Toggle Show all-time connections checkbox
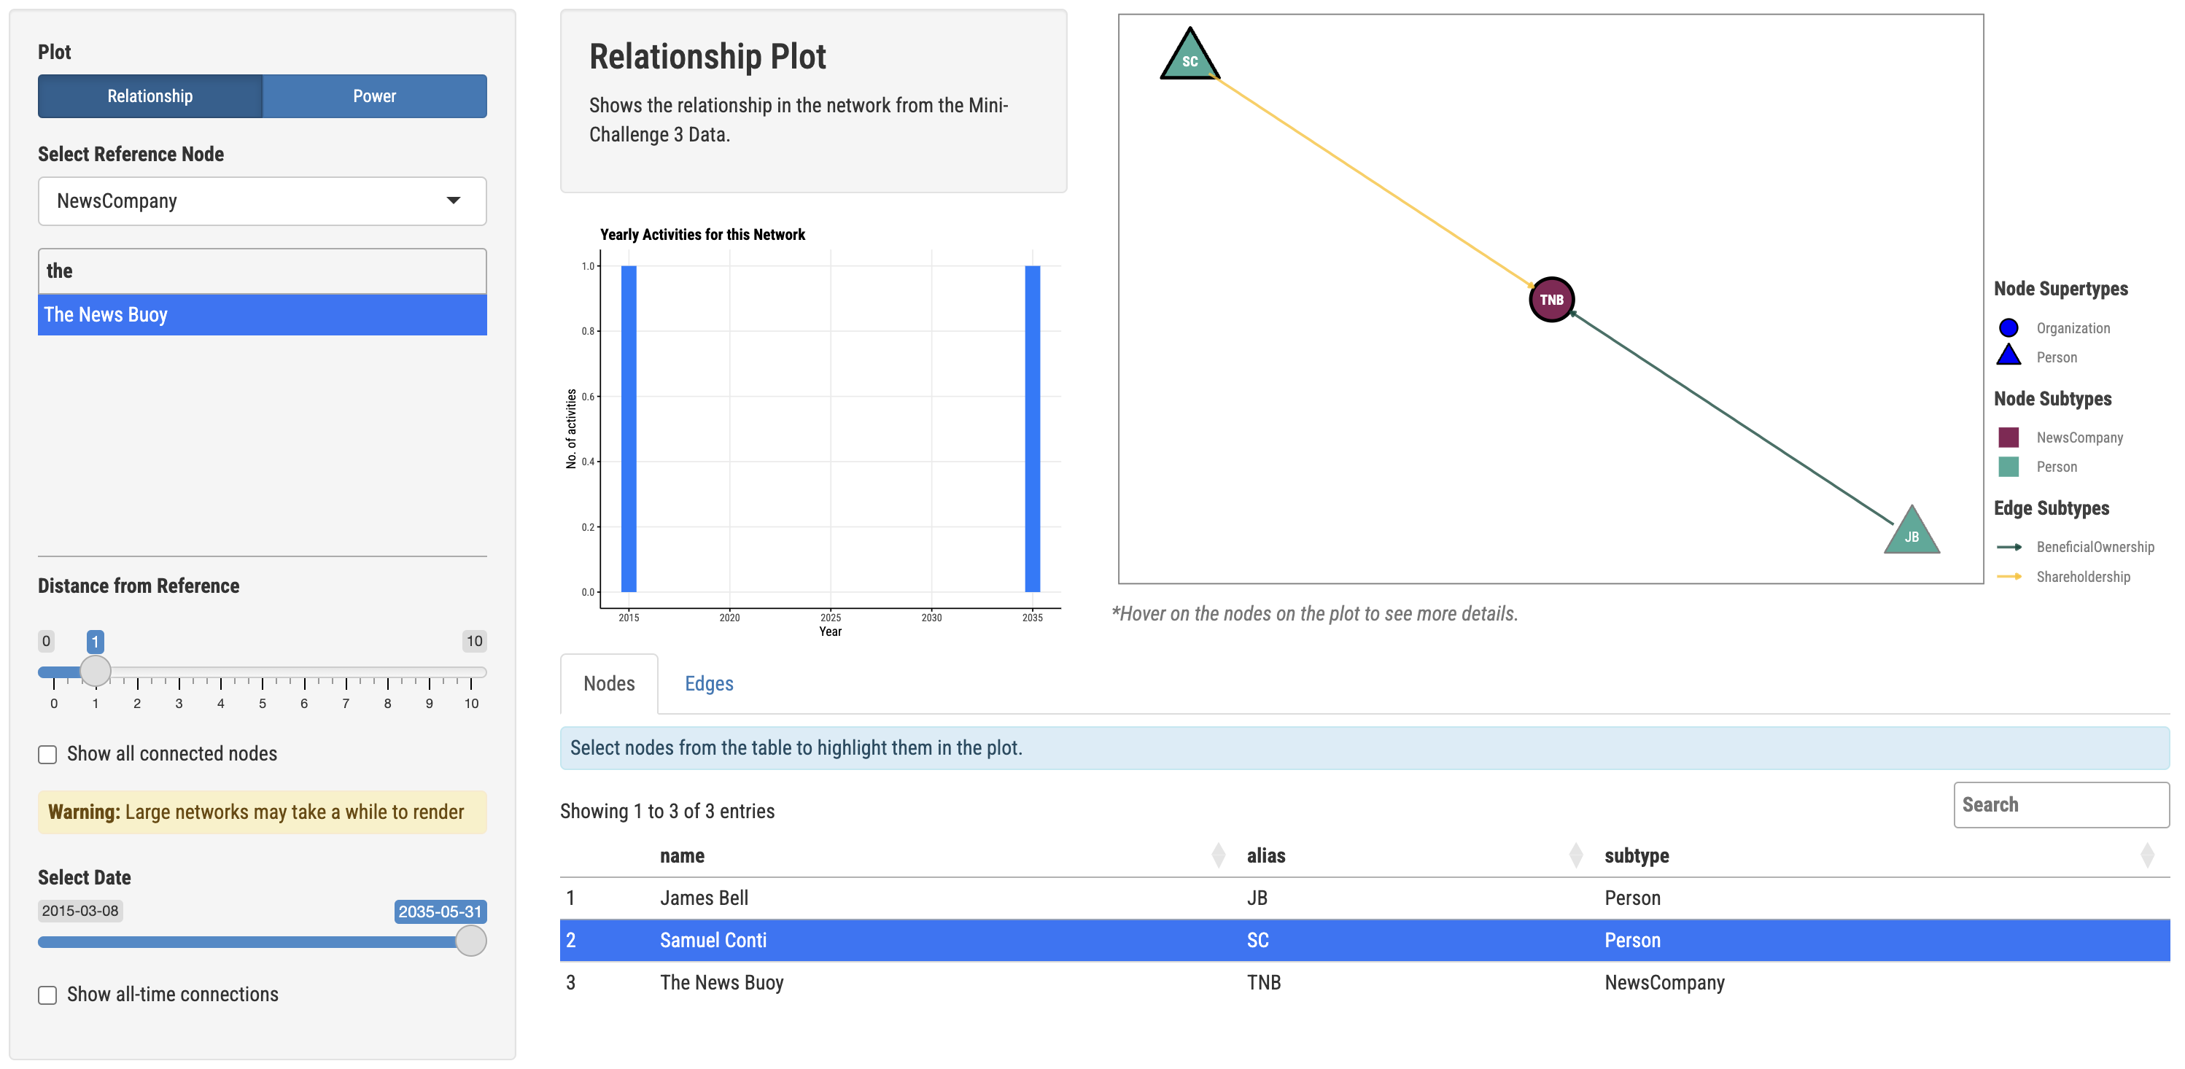Viewport: 2185px width, 1069px height. coord(47,995)
